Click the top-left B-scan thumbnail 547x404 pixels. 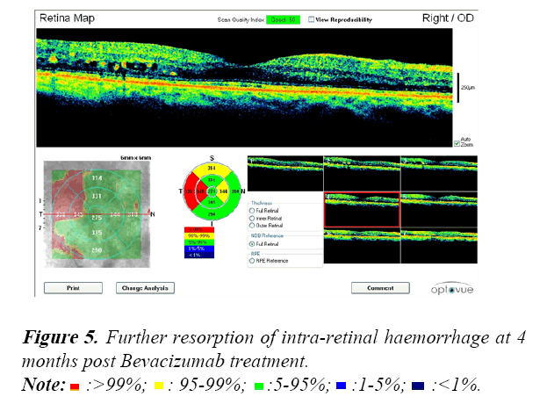point(285,169)
